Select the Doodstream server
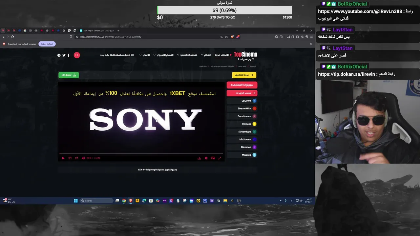Viewport: 420px width, 236px height. click(x=242, y=116)
